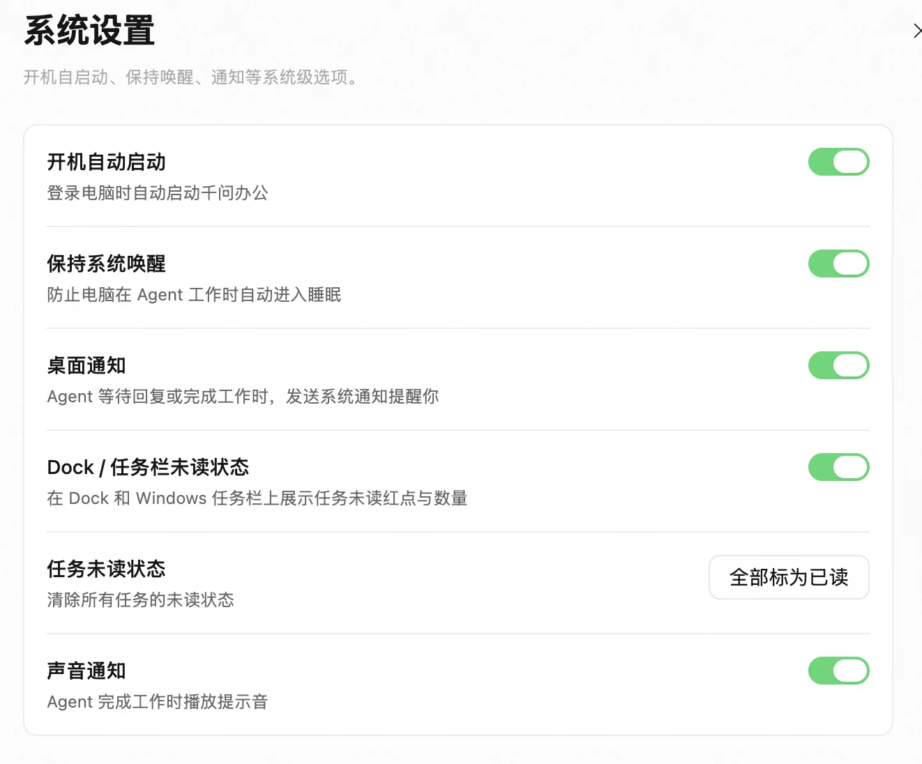Image resolution: width=922 pixels, height=764 pixels.
Task: Click the 发送系统通知提醒你 description line
Action: pos(243,397)
